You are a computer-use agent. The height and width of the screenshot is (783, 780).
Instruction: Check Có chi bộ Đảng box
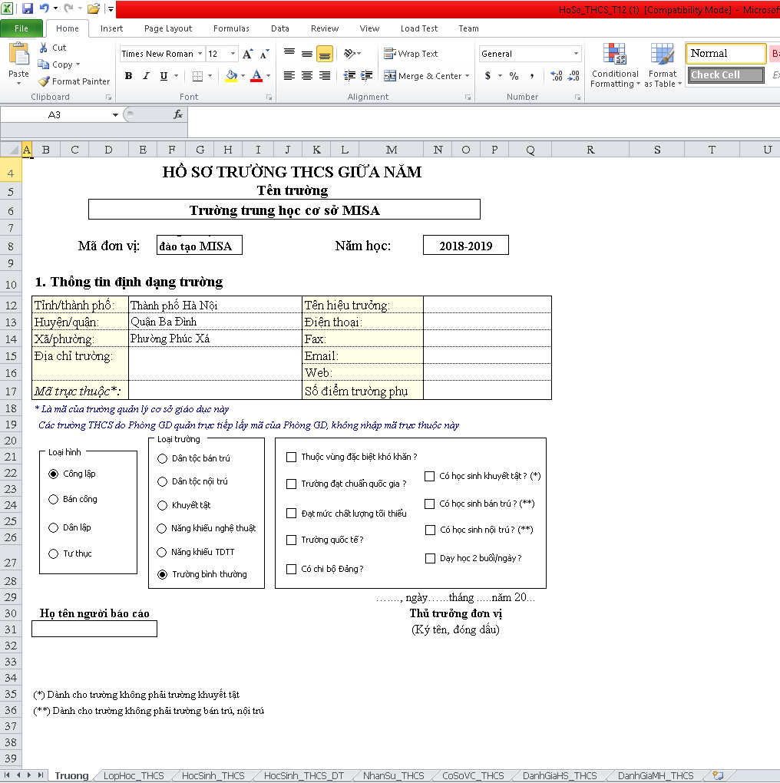(x=291, y=570)
